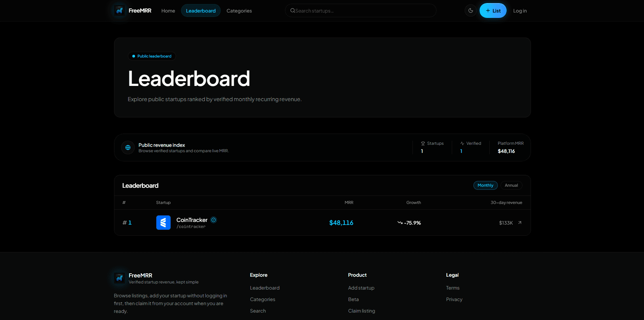Open Beta footer link
The image size is (644, 320).
click(x=353, y=299)
